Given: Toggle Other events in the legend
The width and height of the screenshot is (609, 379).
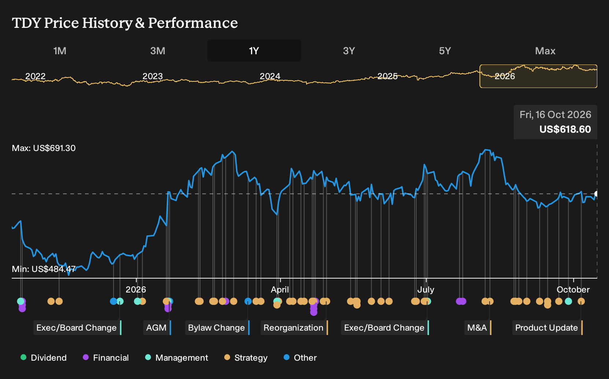Looking at the screenshot, I should [300, 358].
